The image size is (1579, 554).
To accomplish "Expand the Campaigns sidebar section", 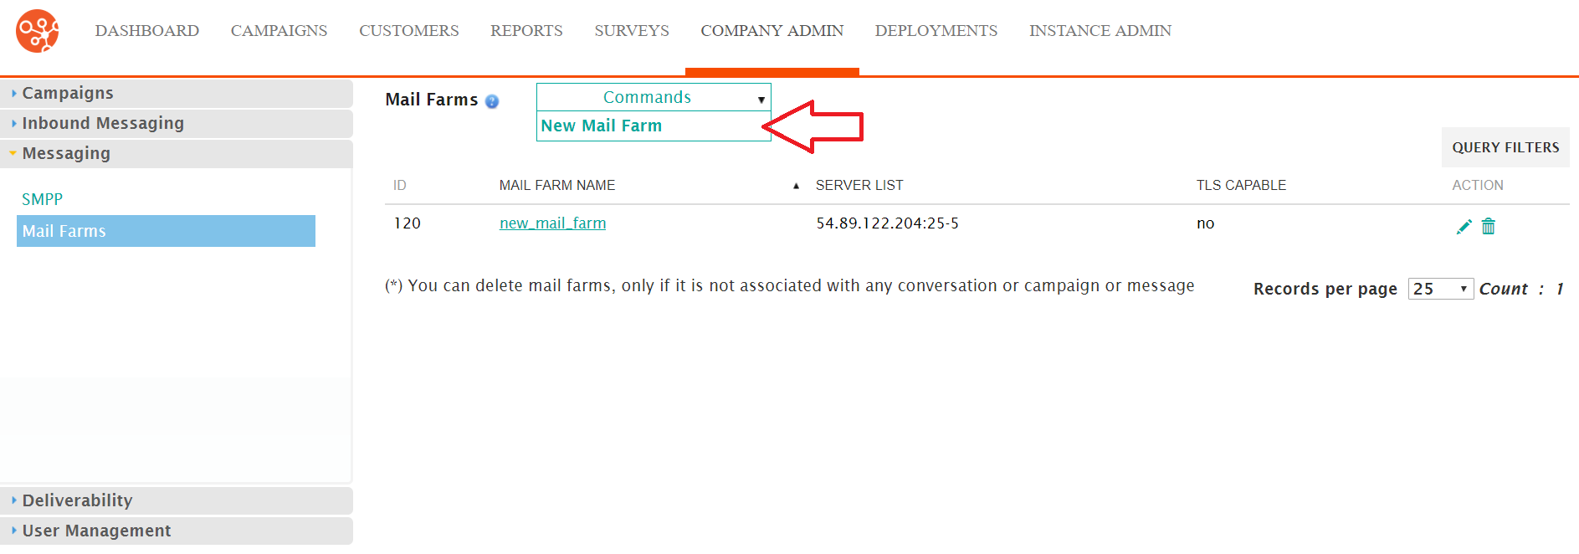I will [177, 93].
